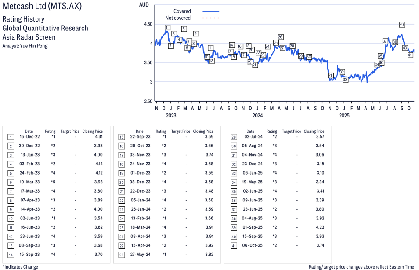Click the 4.31 closing price value
419x270 pixels.
pyautogui.click(x=98, y=137)
